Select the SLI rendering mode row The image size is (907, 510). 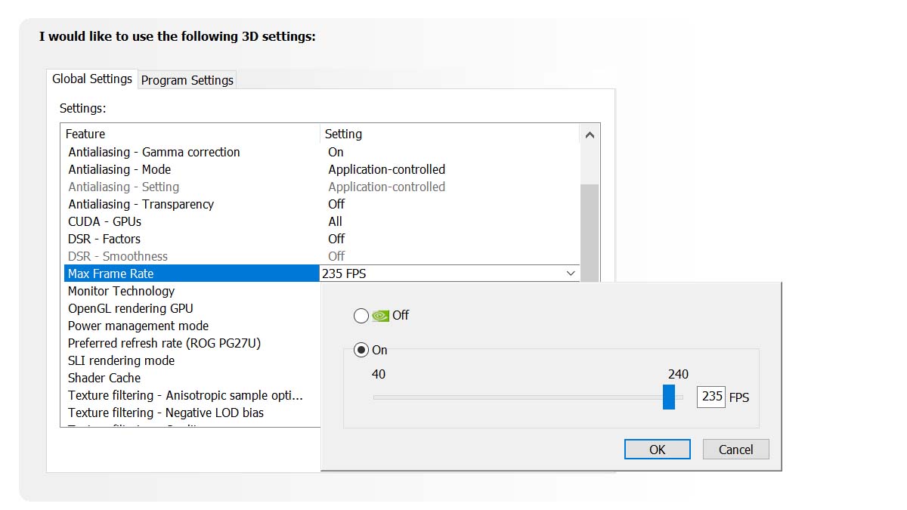[x=121, y=360]
